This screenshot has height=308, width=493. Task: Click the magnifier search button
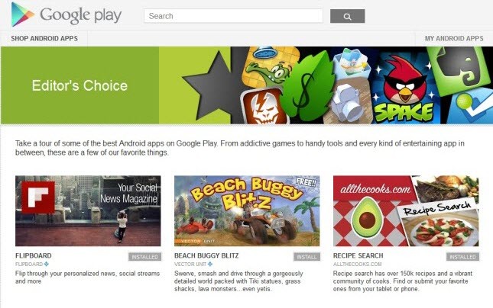[348, 16]
